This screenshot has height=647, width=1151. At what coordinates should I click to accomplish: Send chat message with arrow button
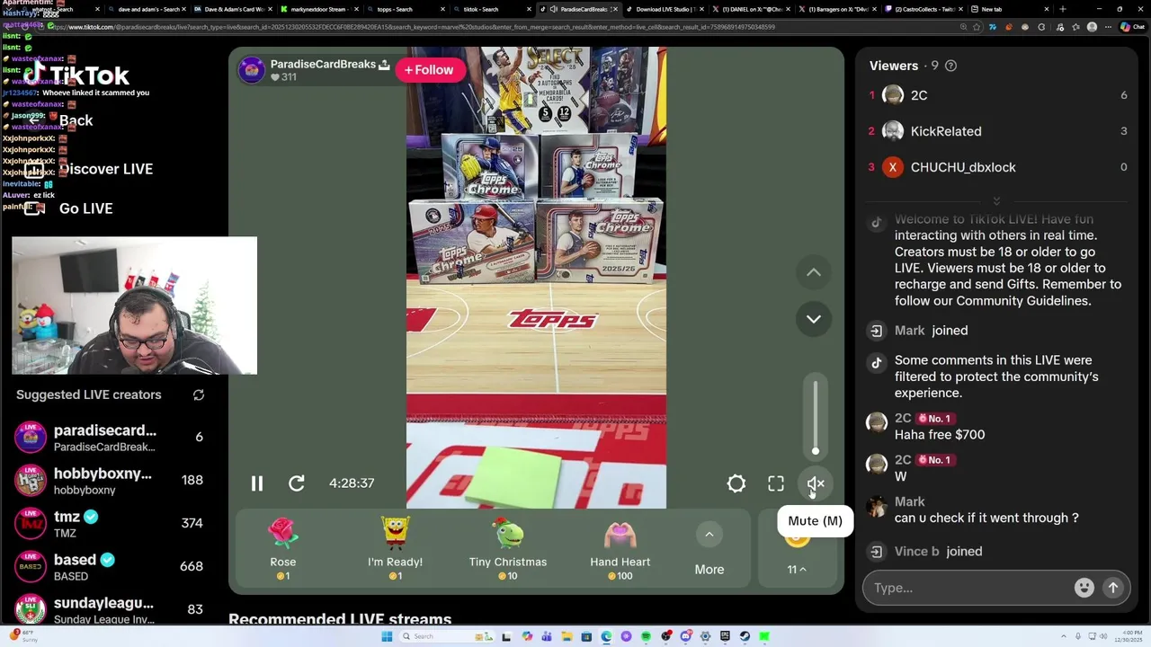coord(1113,588)
